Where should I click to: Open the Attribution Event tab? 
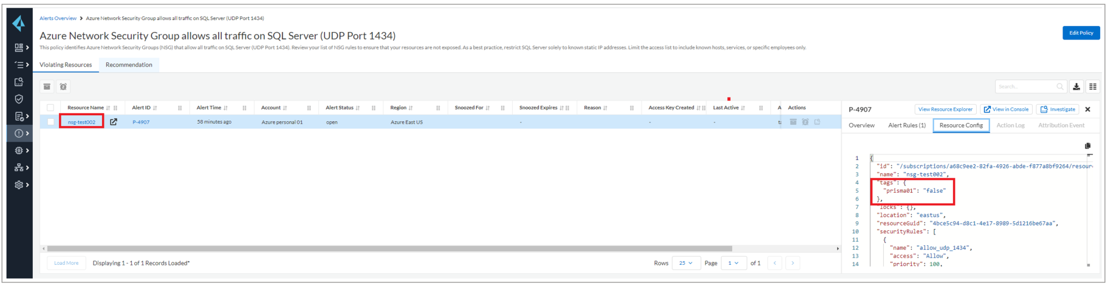click(x=1061, y=125)
